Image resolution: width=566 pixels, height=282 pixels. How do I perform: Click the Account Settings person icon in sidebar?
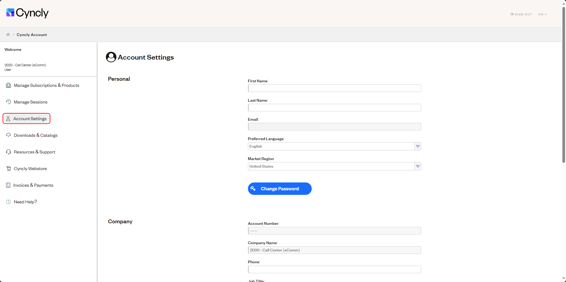(8, 119)
